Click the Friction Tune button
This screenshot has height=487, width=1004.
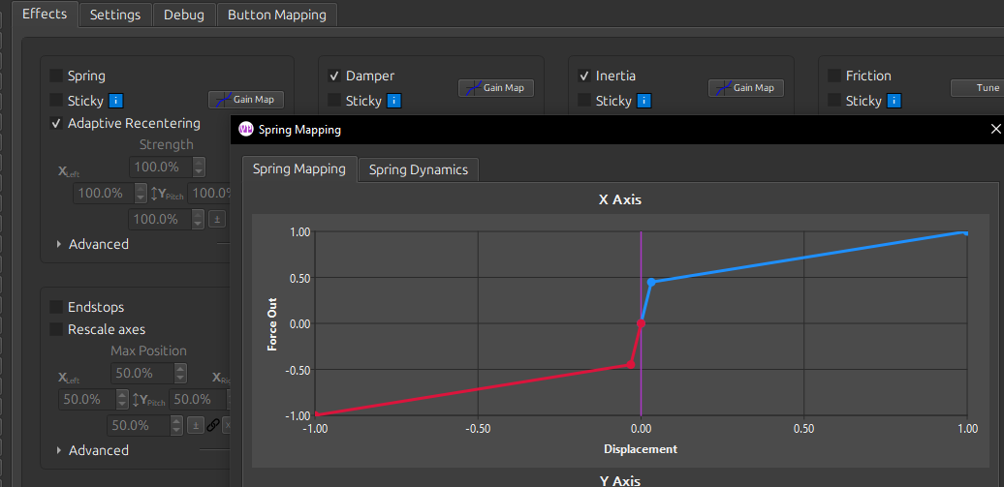click(x=977, y=88)
